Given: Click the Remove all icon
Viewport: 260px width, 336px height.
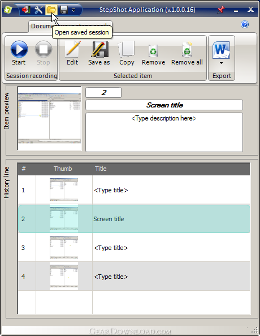Looking at the screenshot, I should tap(187, 53).
